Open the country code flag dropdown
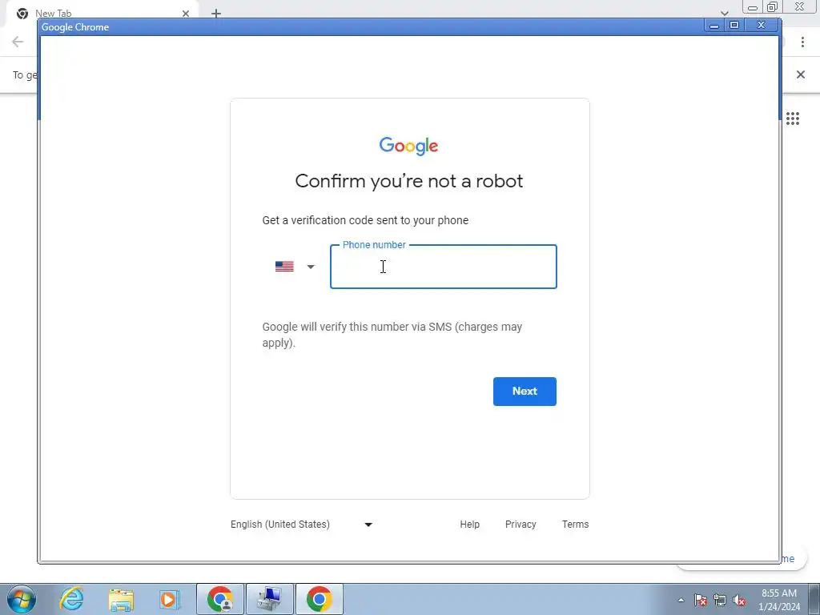The height and width of the screenshot is (615, 820). point(295,267)
